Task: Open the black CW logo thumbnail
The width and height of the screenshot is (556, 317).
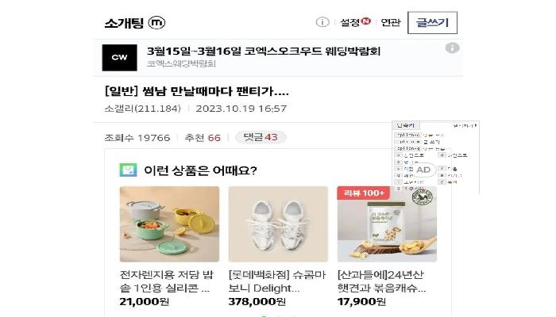Action: (x=119, y=57)
